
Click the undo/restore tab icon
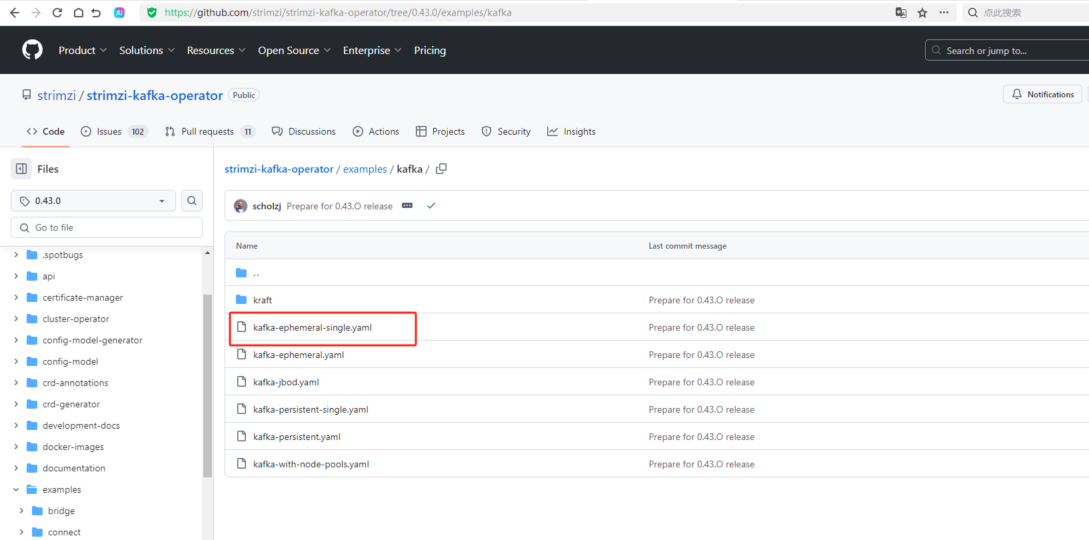pos(96,13)
